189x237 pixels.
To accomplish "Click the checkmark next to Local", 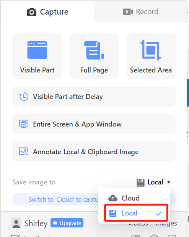I will 158,213.
